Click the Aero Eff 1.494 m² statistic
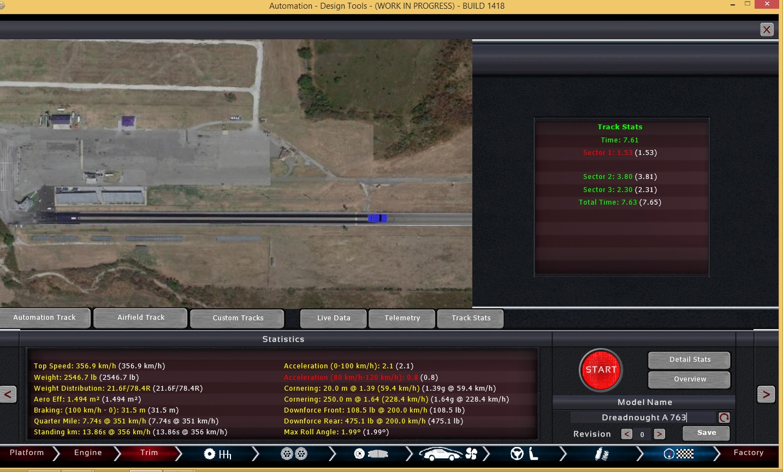 click(x=87, y=399)
